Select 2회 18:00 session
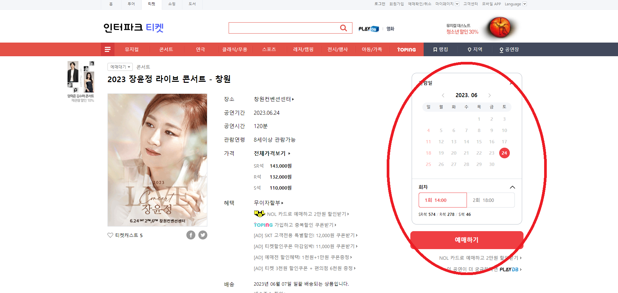The image size is (618, 293). 491,200
